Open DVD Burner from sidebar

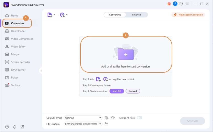point(15,70)
